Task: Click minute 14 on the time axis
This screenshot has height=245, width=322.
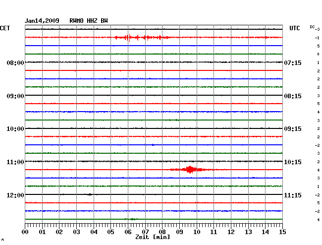Action: click(x=265, y=232)
